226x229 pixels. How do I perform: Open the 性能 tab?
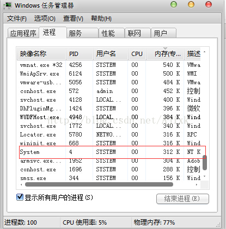[x=112, y=33]
